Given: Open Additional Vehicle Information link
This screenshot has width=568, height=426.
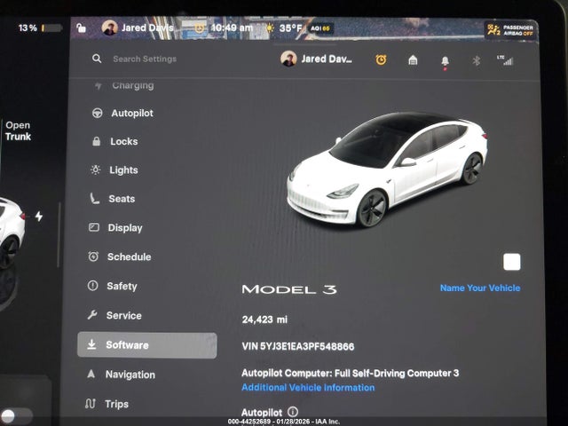Looking at the screenshot, I should 308,388.
